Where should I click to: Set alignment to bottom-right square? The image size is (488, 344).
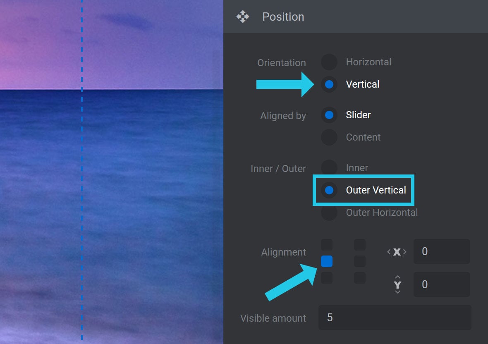click(x=360, y=278)
